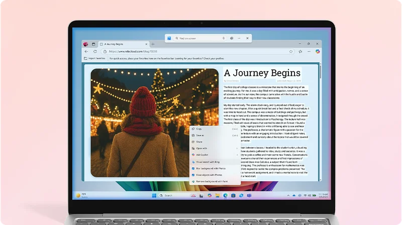
Task: Click Import favorites on favorites bar
Action: [x=94, y=58]
